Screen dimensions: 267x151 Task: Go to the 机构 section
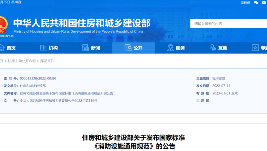(53, 48)
